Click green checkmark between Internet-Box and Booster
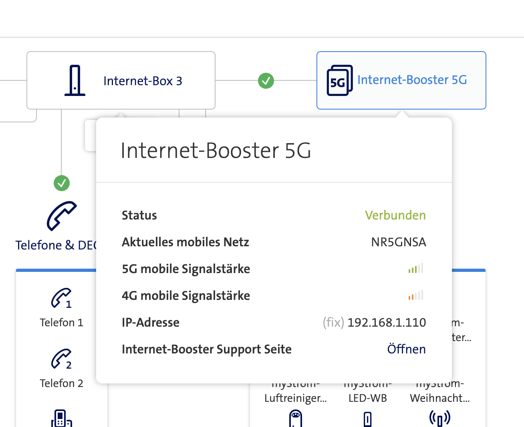Viewport: 524px width, 427px height. click(x=266, y=80)
